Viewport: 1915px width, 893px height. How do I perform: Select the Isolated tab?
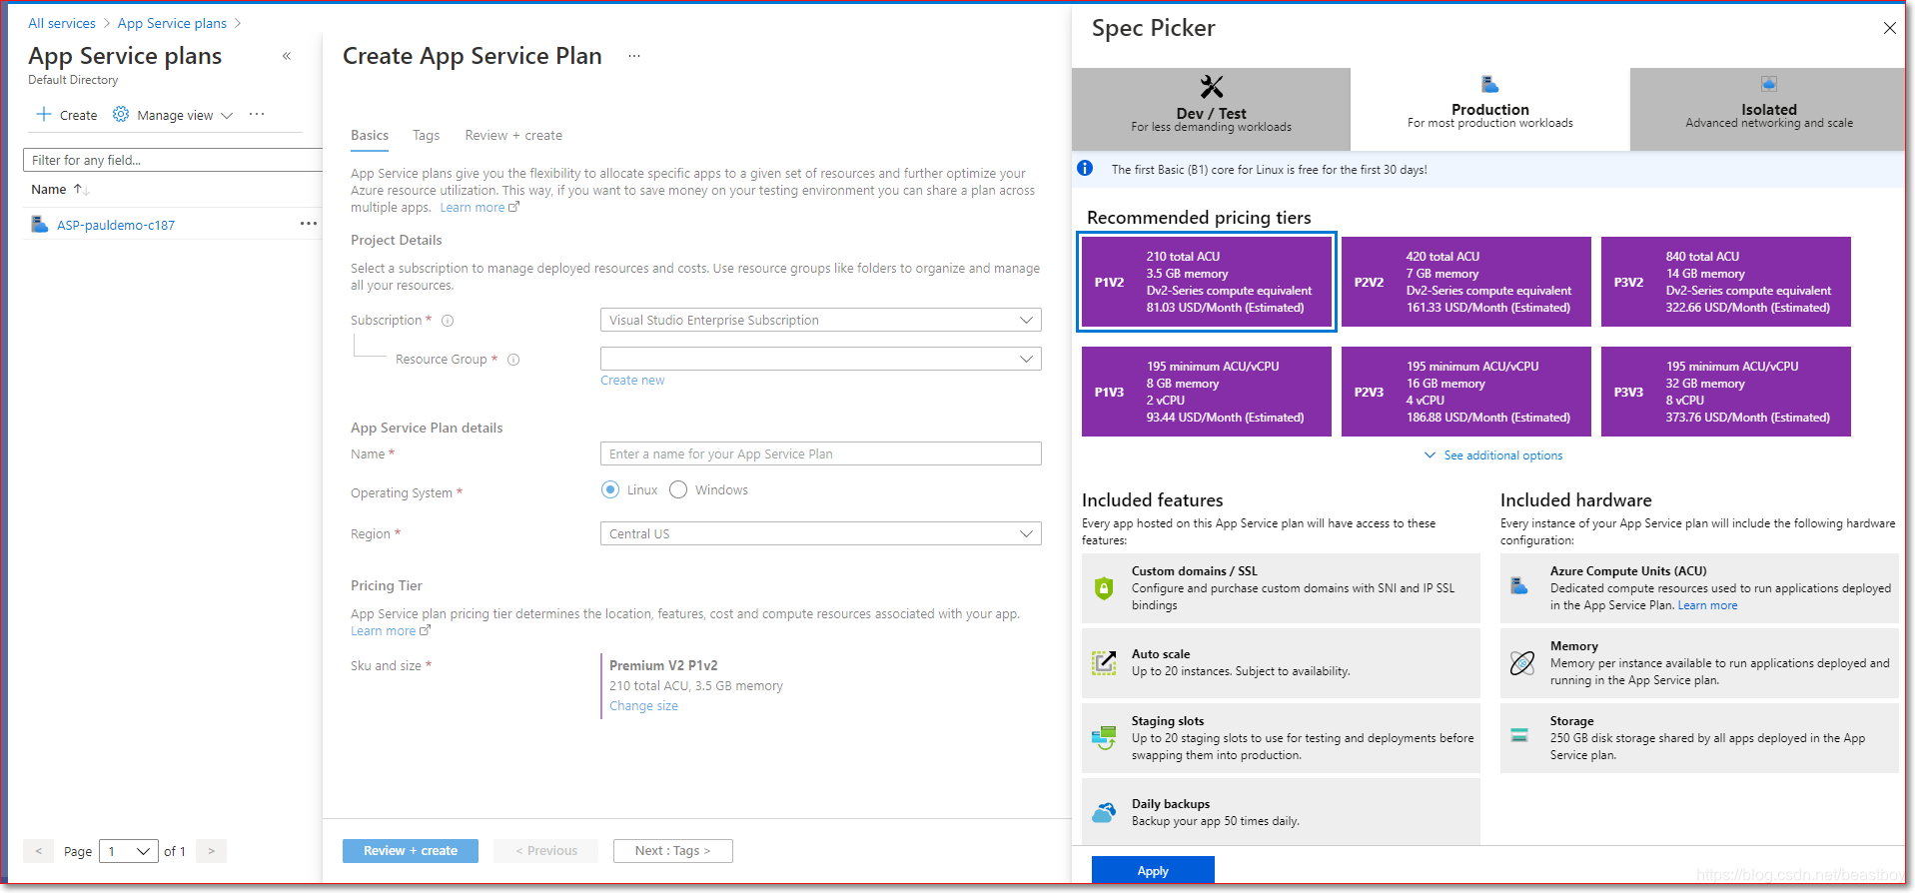click(1768, 109)
